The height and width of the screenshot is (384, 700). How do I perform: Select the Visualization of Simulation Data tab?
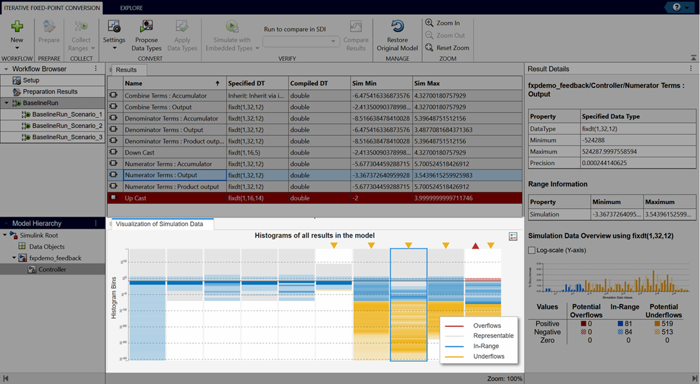click(x=159, y=224)
